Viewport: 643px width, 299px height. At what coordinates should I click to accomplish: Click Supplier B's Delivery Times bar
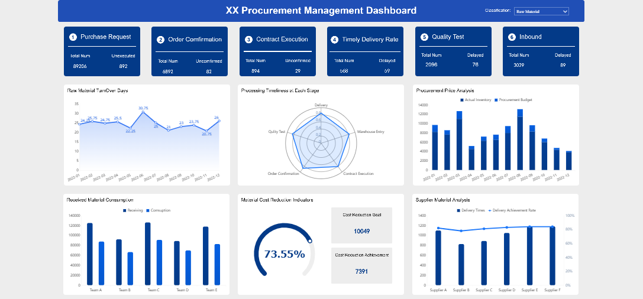(x=461, y=265)
